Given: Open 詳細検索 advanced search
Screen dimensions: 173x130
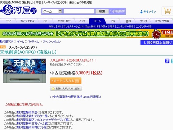Looking at the screenshot, I should [x=117, y=11].
